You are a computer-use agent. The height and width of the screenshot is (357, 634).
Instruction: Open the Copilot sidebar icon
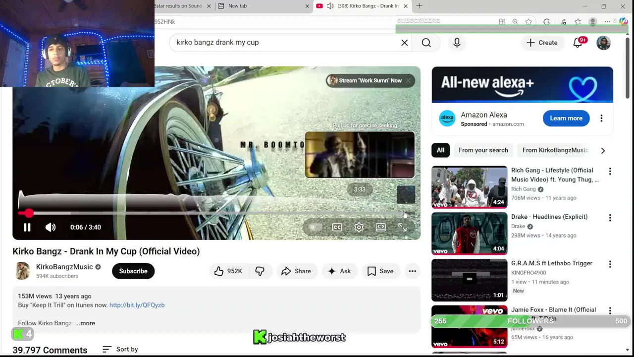624,22
